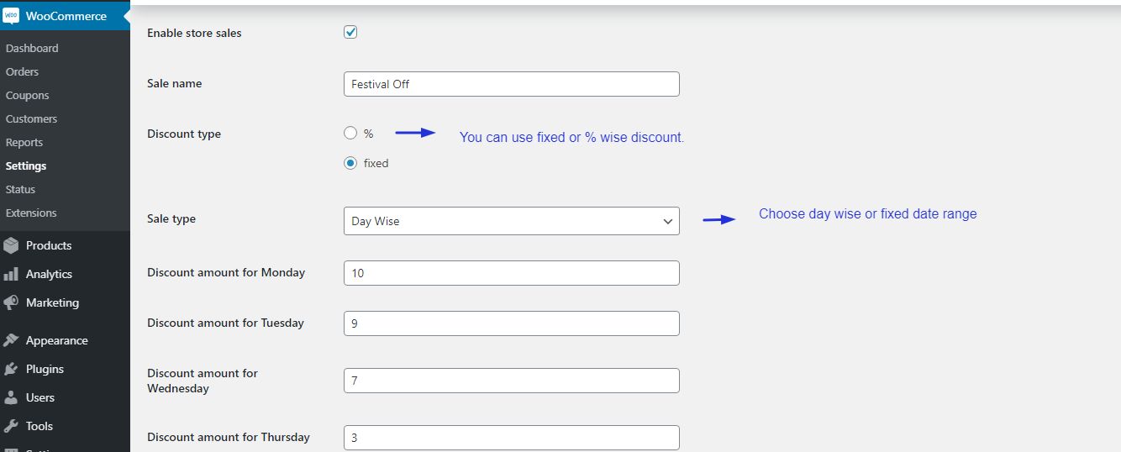Open the Orders submenu item
This screenshot has width=1121, height=452.
tap(22, 71)
